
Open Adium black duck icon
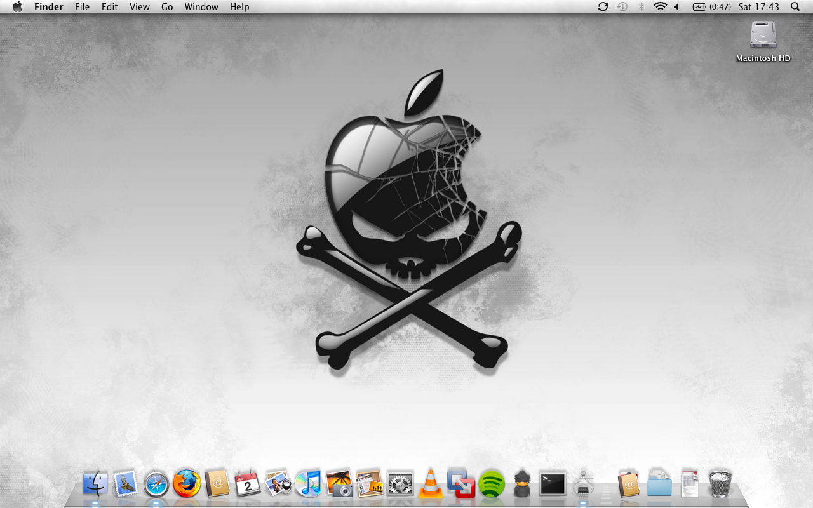tap(522, 484)
